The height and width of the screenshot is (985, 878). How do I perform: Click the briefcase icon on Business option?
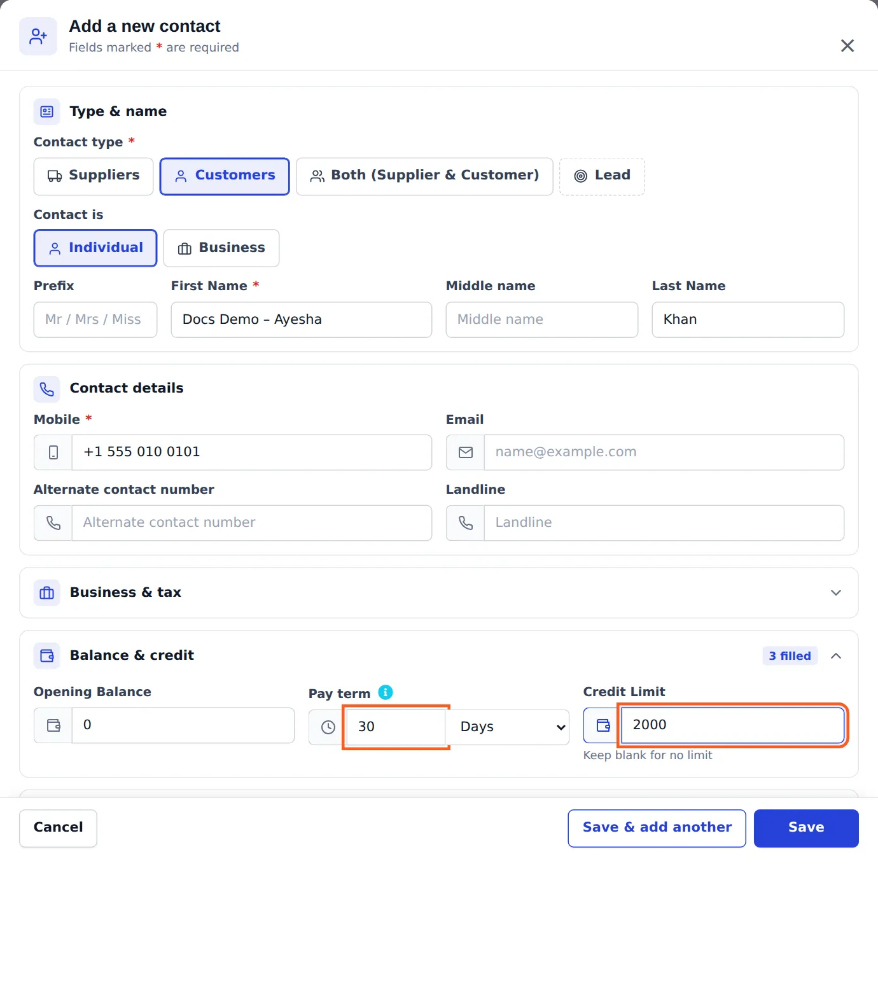[x=185, y=249]
